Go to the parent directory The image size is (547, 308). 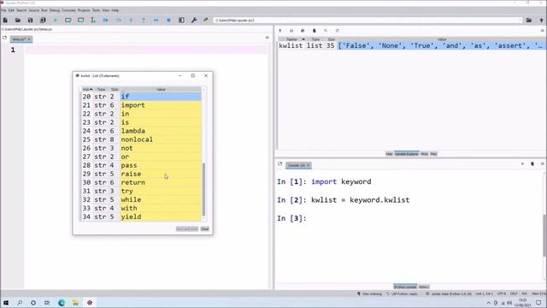(x=541, y=21)
